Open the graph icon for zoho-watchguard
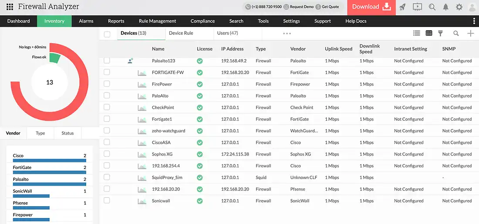The width and height of the screenshot is (479, 224). (x=142, y=131)
